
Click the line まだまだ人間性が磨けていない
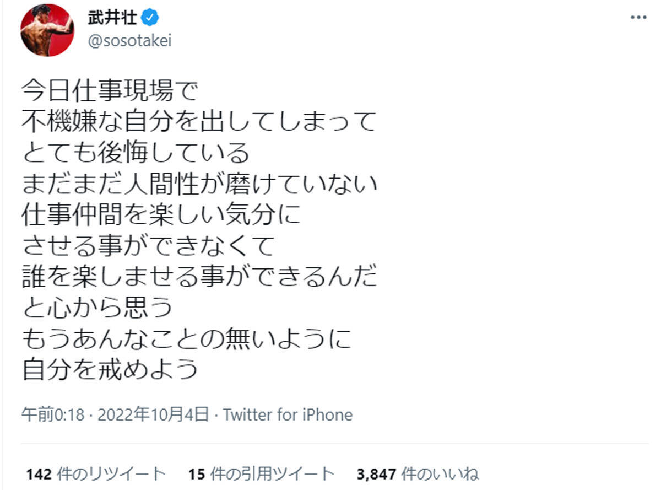pyautogui.click(x=200, y=184)
